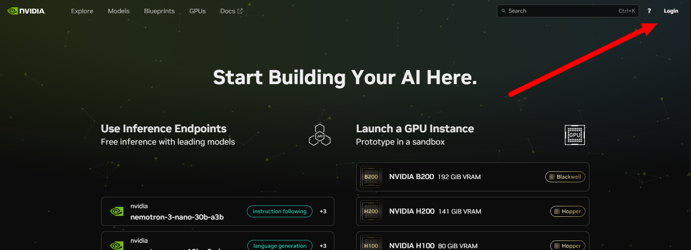Go to the Models page
The height and width of the screenshot is (250, 691).
pyautogui.click(x=118, y=11)
